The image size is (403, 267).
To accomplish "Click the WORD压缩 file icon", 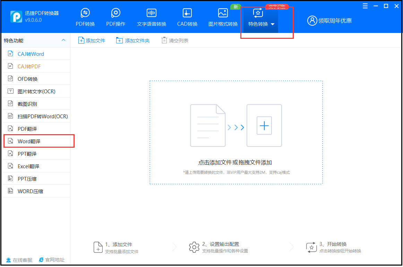I will coord(10,191).
